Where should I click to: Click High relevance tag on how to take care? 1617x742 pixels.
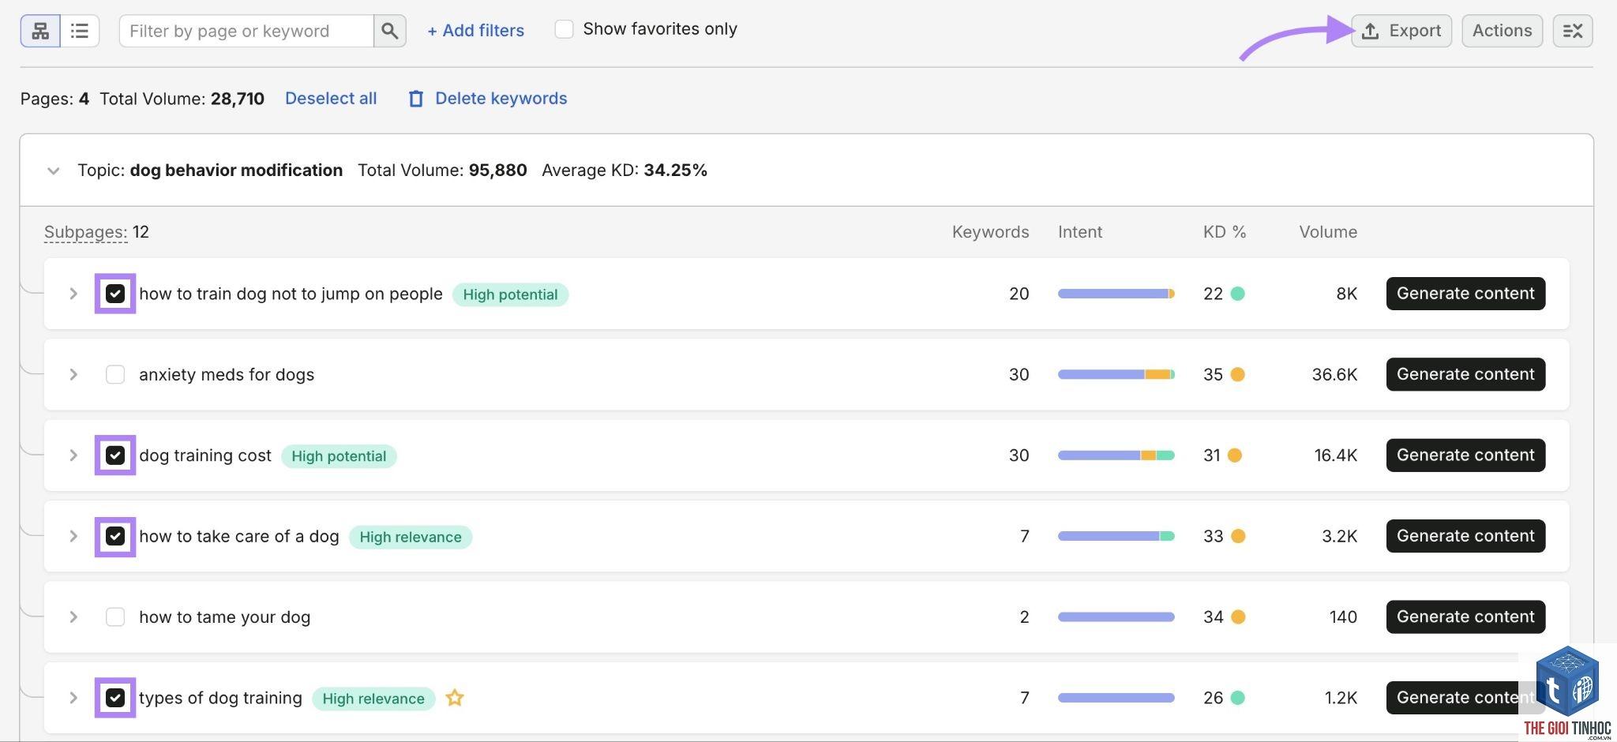[x=411, y=537]
